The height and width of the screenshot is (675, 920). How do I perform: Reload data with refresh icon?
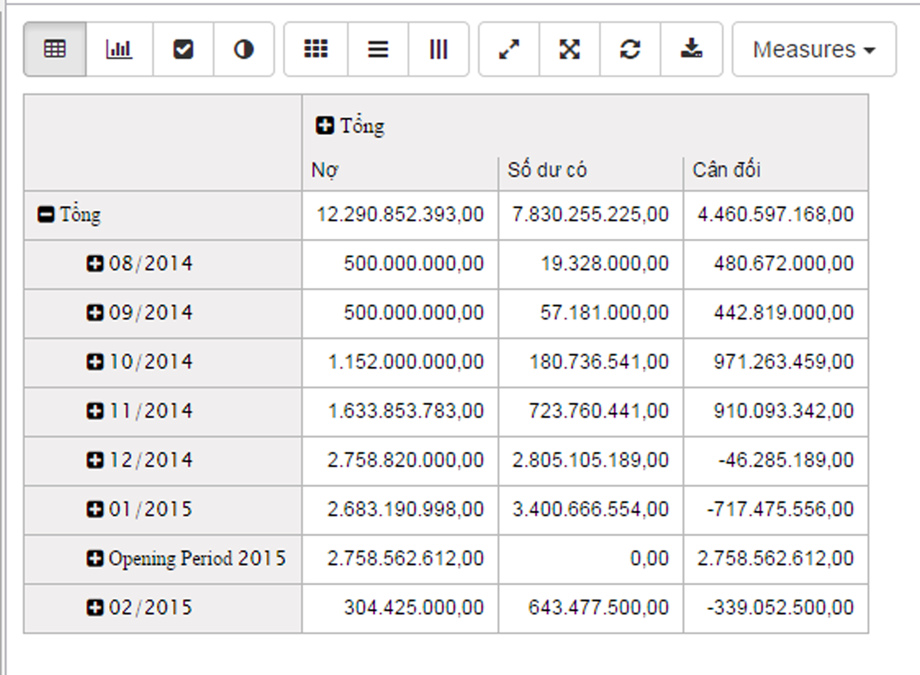pos(630,49)
